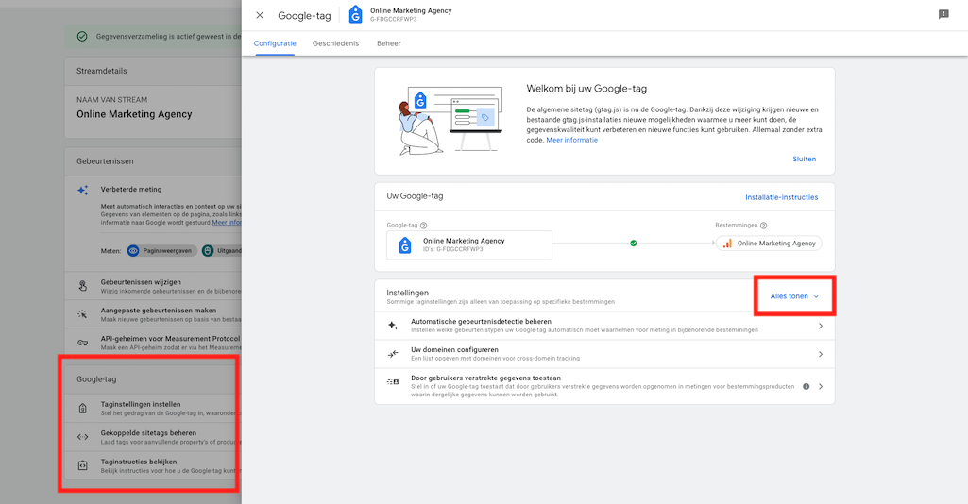Click cross-domain arrows icon for domains
This screenshot has height=504, width=968.
tap(393, 354)
